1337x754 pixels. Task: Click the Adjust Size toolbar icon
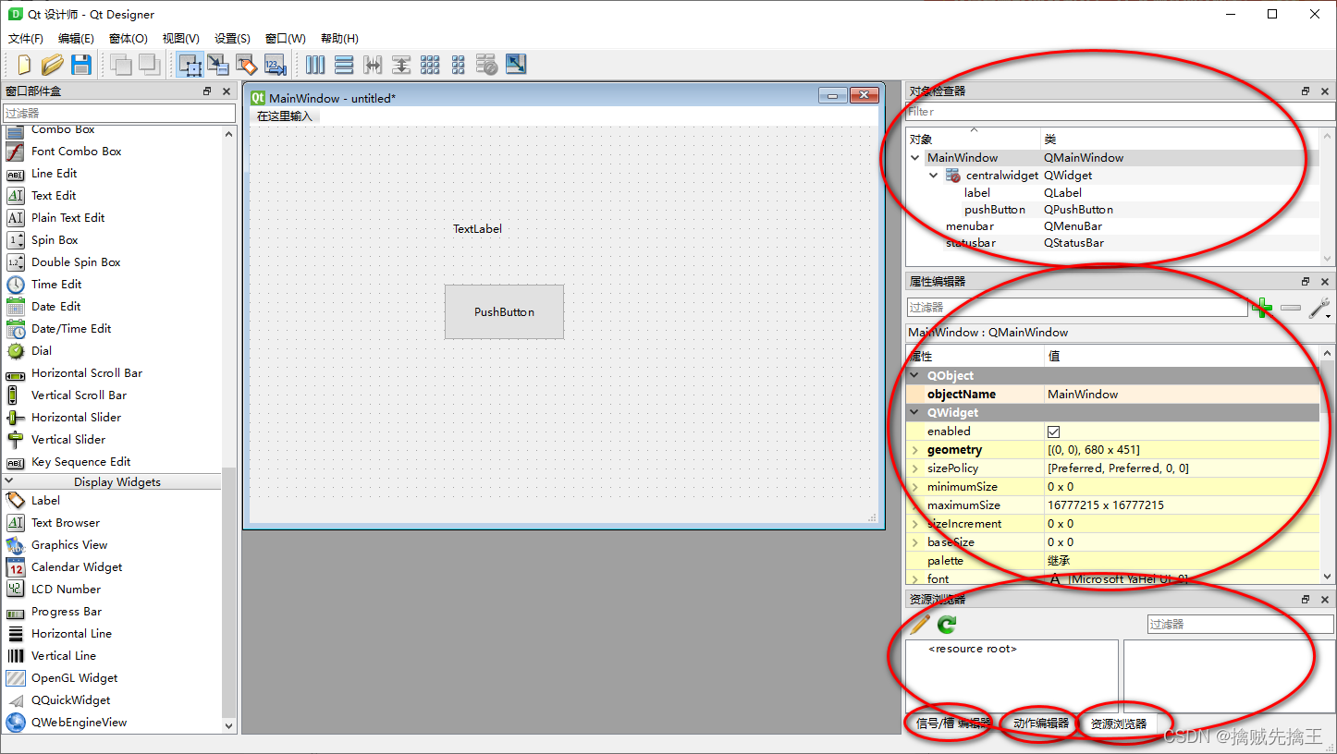516,64
